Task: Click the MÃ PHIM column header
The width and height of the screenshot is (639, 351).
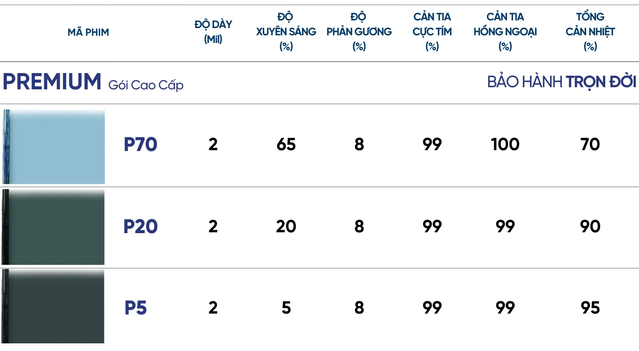Action: point(88,32)
